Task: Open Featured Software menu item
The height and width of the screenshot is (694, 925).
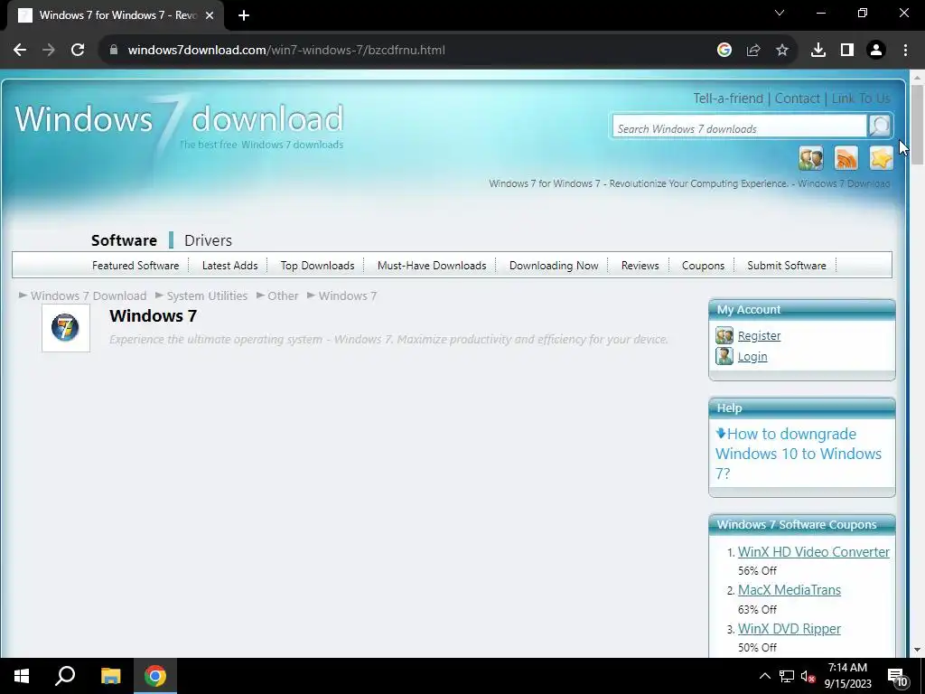Action: coord(135,266)
